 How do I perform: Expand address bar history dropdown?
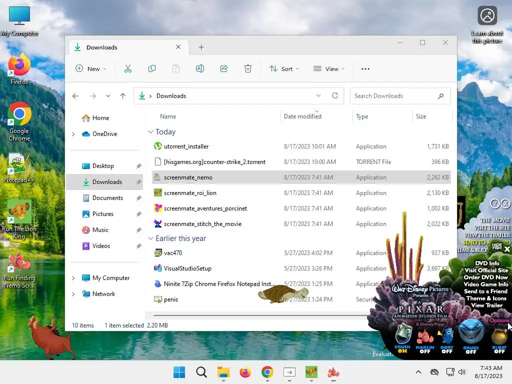318,95
